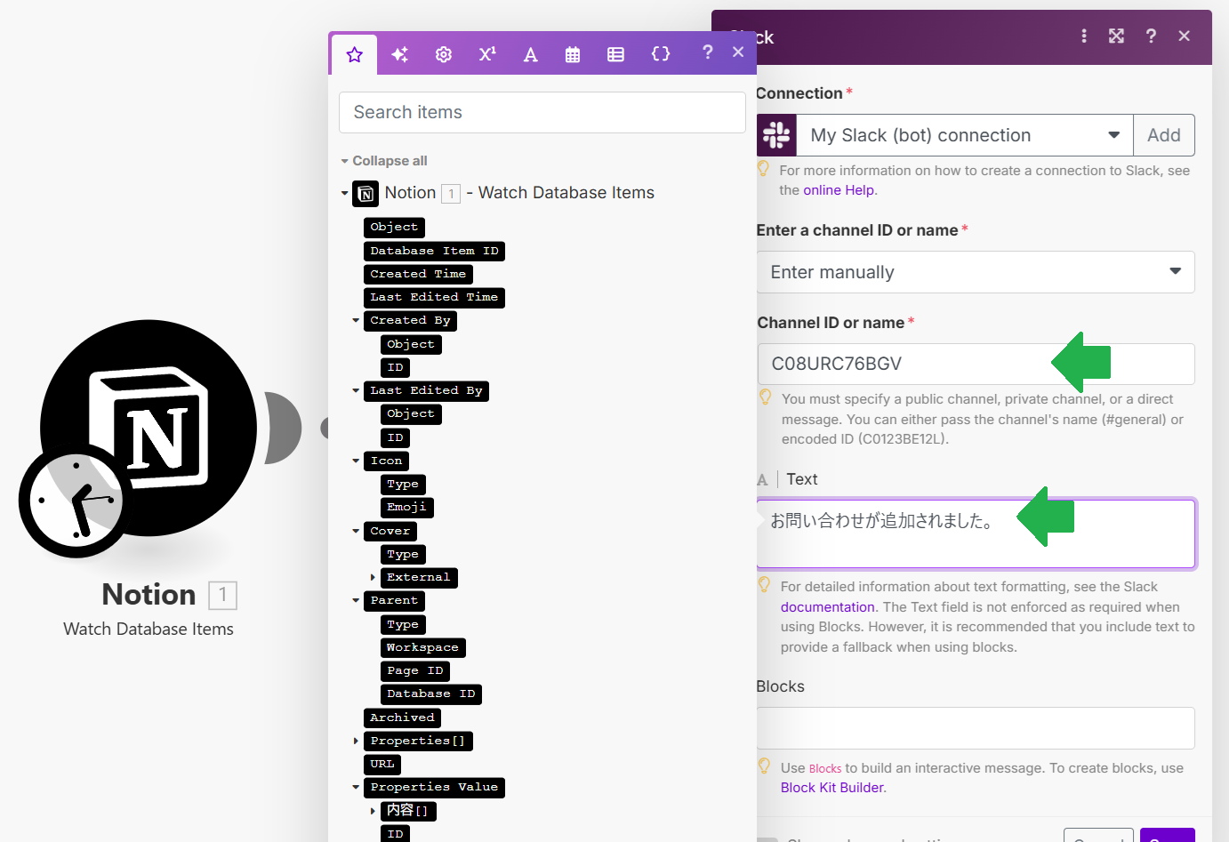Collapse the Cover group
Viewport: 1229px width, 842px height.
click(356, 531)
